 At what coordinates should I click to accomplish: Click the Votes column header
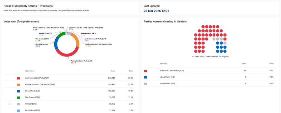pyautogui.click(x=113, y=71)
